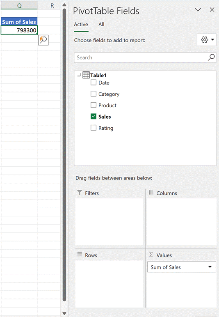The height and width of the screenshot is (317, 219).
Task: Click the Columns area icon
Action: 151,193
